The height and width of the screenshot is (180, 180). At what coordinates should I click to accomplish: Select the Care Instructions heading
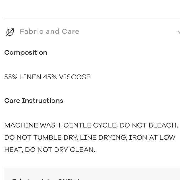coord(34,101)
